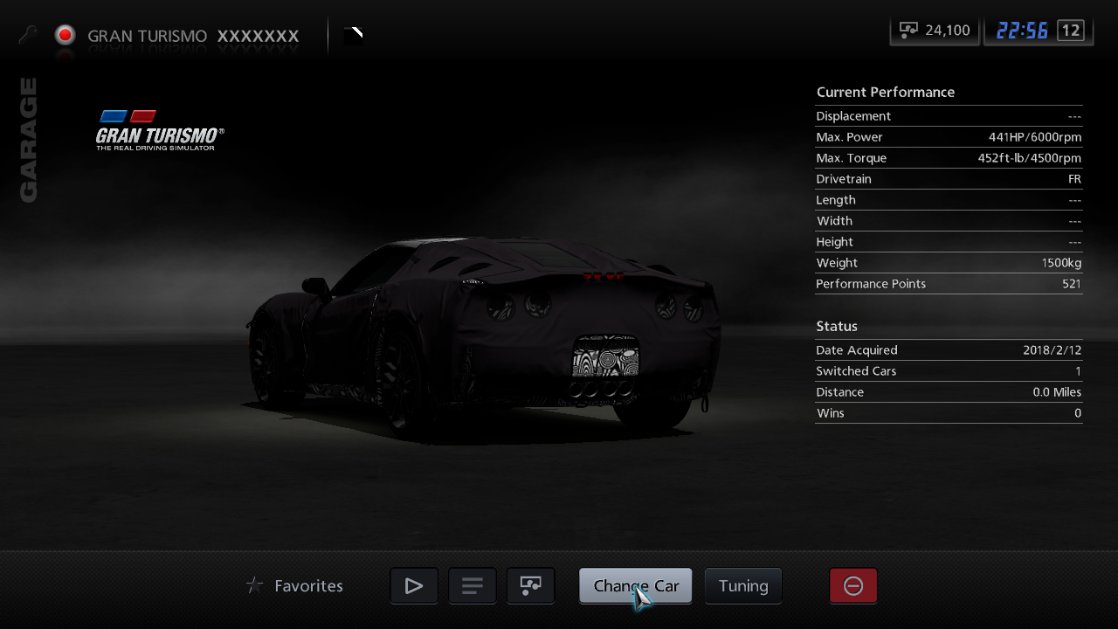This screenshot has width=1118, height=629.
Task: Click the Current Performance heading
Action: click(886, 92)
